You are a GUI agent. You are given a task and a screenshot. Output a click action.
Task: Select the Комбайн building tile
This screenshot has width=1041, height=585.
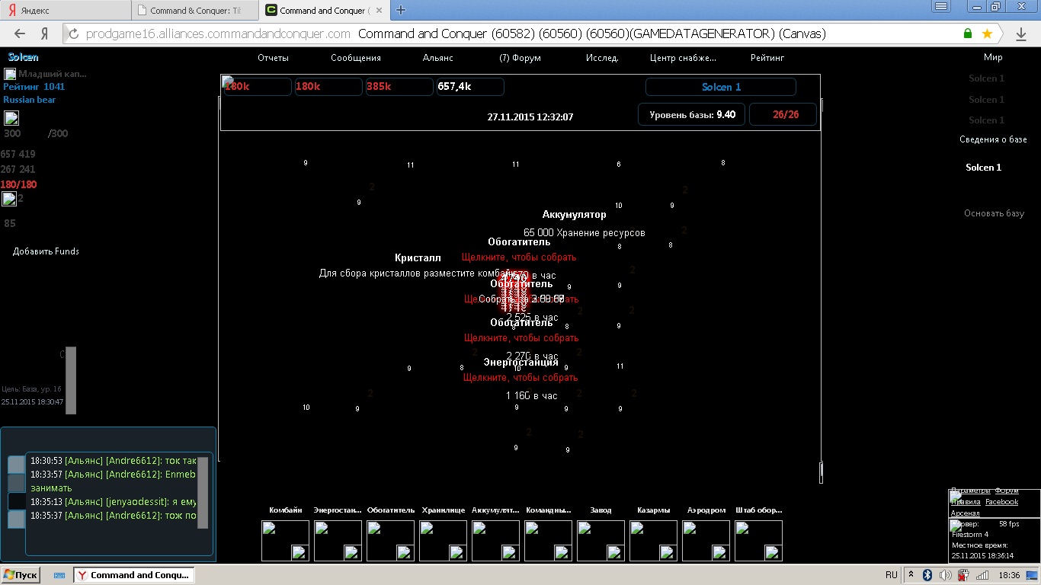pos(285,541)
